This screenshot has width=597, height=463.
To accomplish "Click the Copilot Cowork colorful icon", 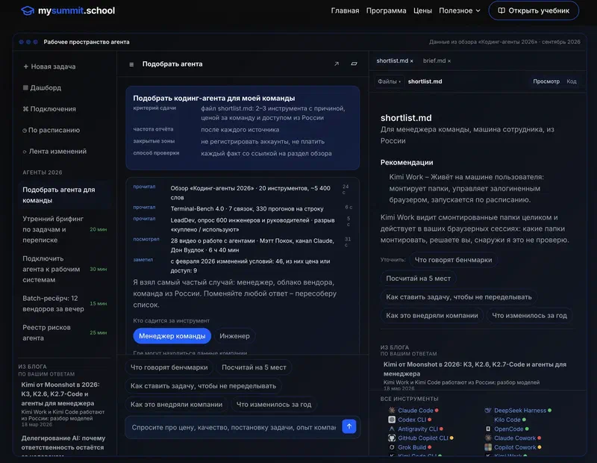I will [488, 447].
